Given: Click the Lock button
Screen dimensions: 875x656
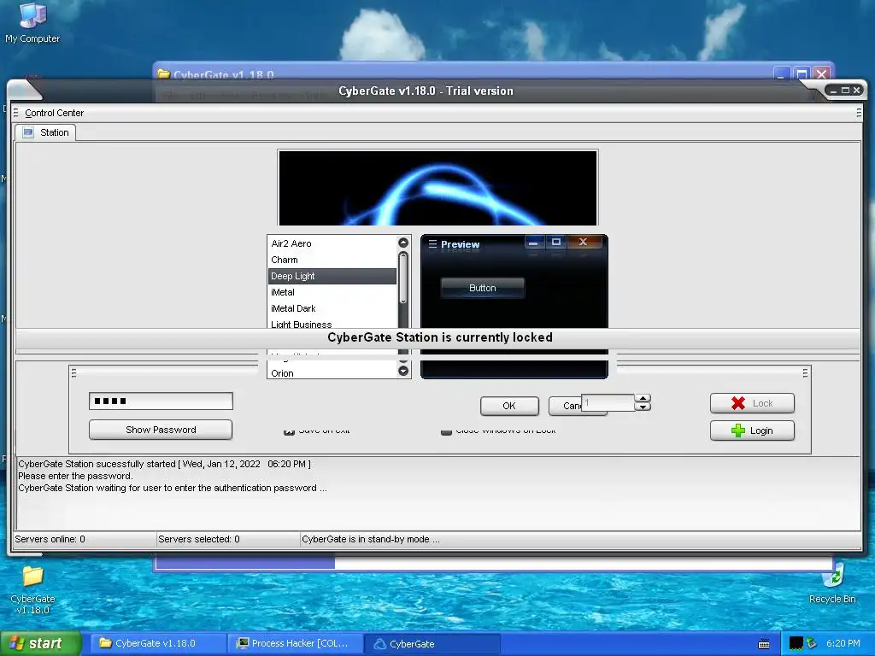Looking at the screenshot, I should pos(752,403).
